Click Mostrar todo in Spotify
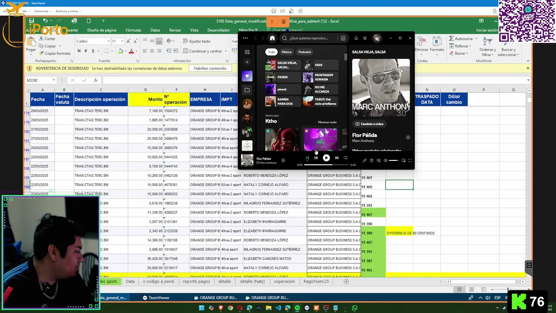 (x=327, y=122)
